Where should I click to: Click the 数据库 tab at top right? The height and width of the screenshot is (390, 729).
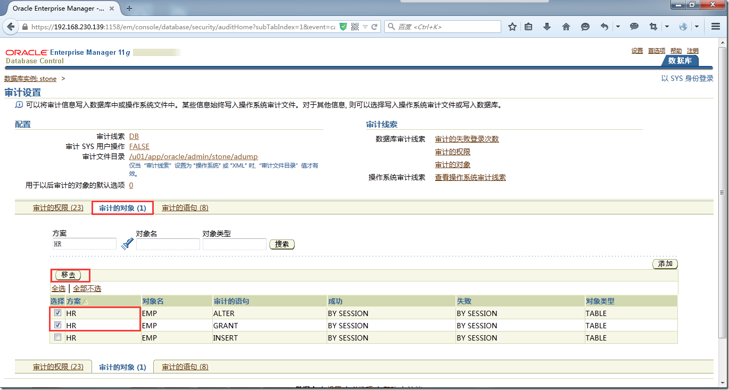pyautogui.click(x=680, y=61)
